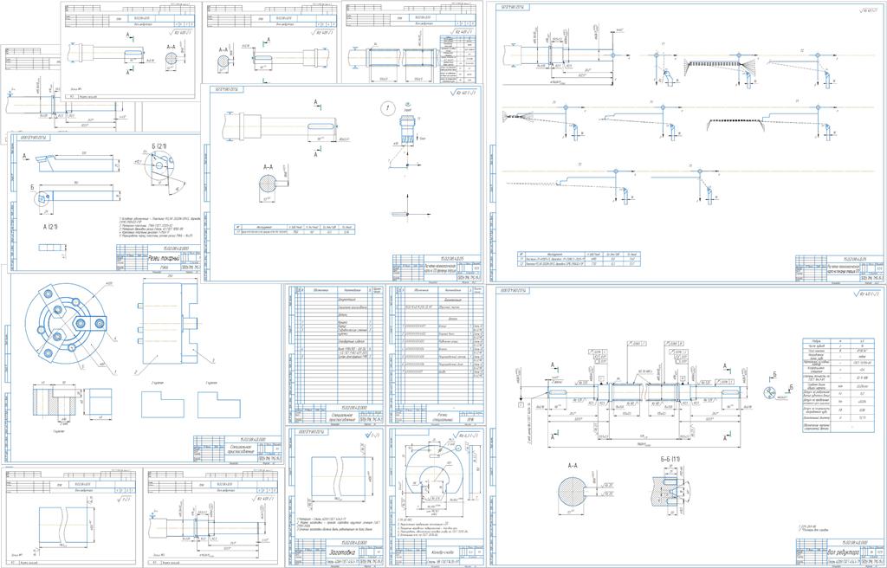Select the circled '1' operation marker
Viewport: 887px width, 568px height.
point(388,108)
